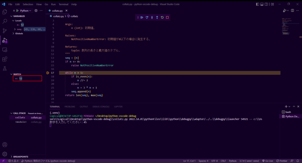Screen dimensions: 302x163
Task: Click the Split Editor icon
Action: pyautogui.click(x=292, y=11)
